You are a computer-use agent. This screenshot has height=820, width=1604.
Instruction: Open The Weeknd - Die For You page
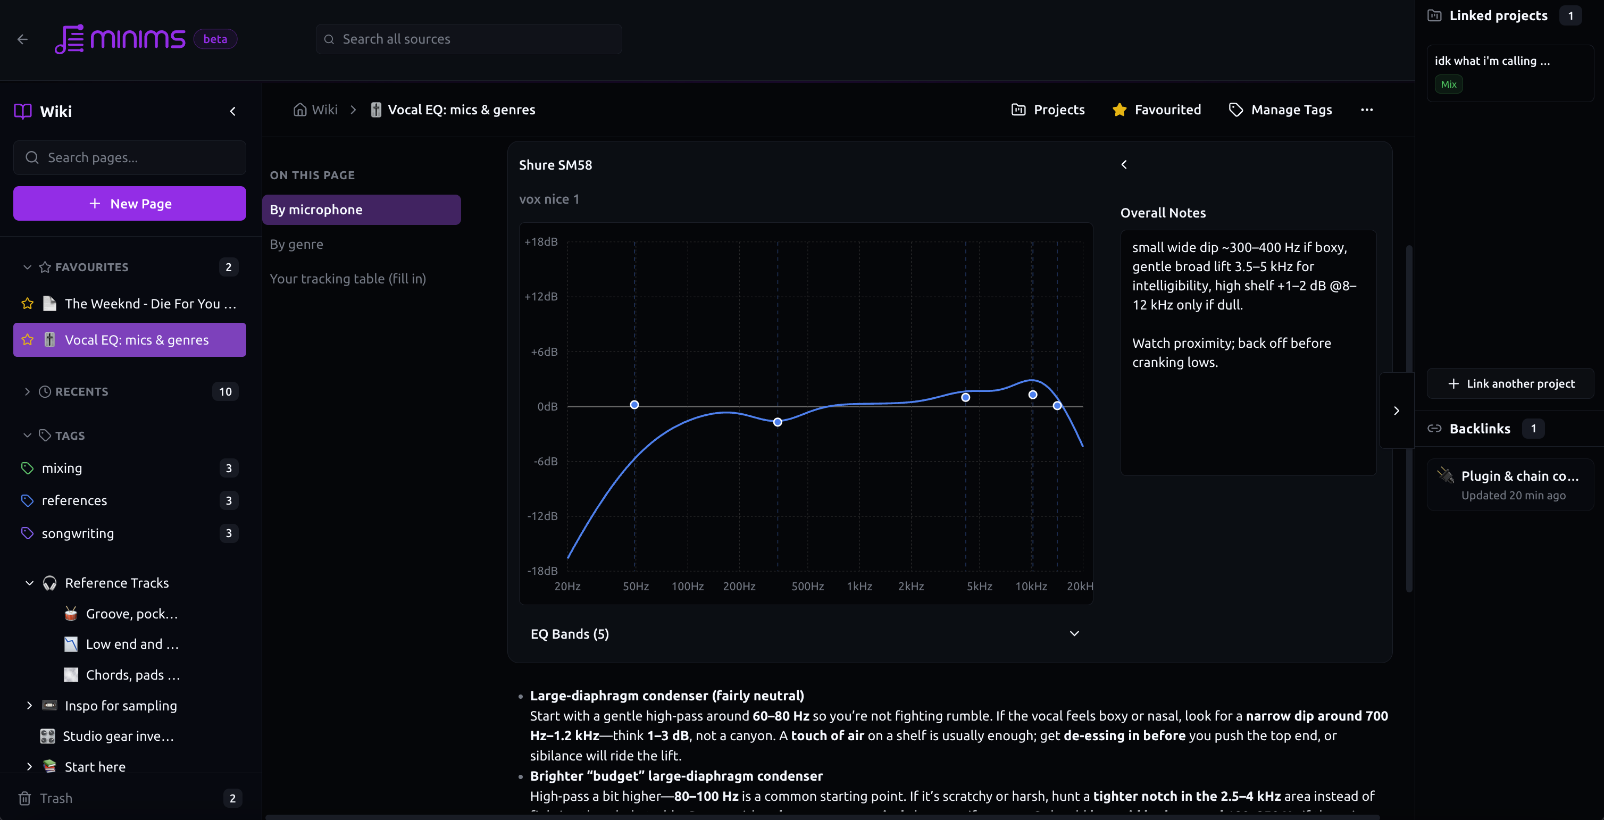(130, 304)
